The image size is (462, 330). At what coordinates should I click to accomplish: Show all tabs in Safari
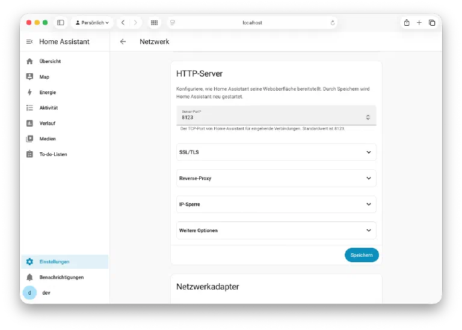[x=432, y=23]
